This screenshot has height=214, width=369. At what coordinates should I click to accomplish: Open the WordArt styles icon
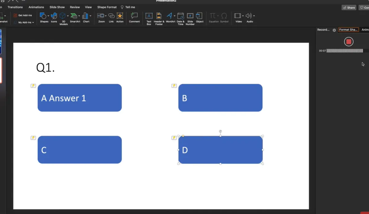point(169,16)
